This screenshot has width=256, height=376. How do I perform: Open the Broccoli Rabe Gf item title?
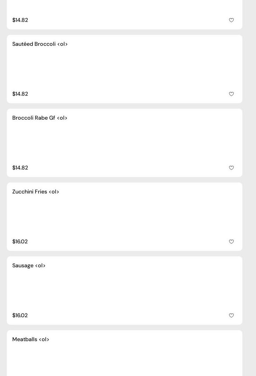point(40,118)
